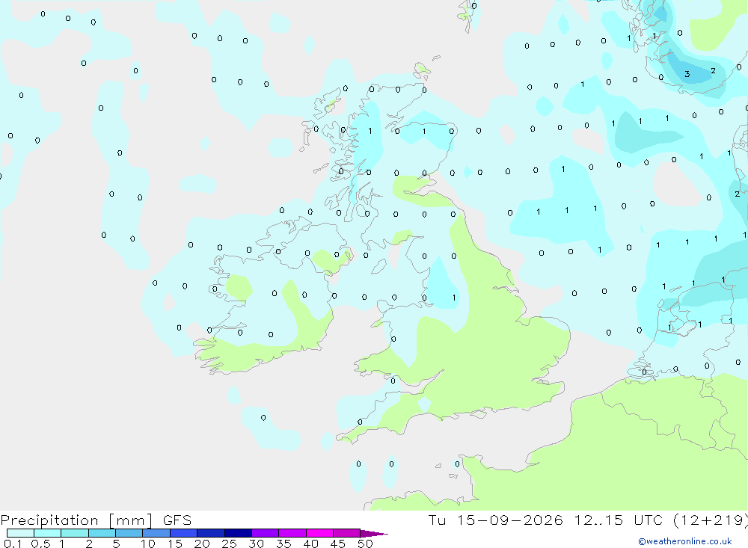Open the weatheronline.co.uk copyright link
The height and width of the screenshot is (548, 748).
pyautogui.click(x=685, y=541)
